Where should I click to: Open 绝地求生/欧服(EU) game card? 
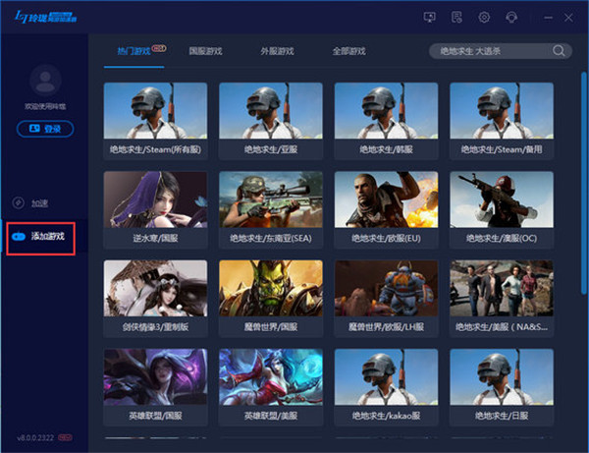click(x=386, y=209)
